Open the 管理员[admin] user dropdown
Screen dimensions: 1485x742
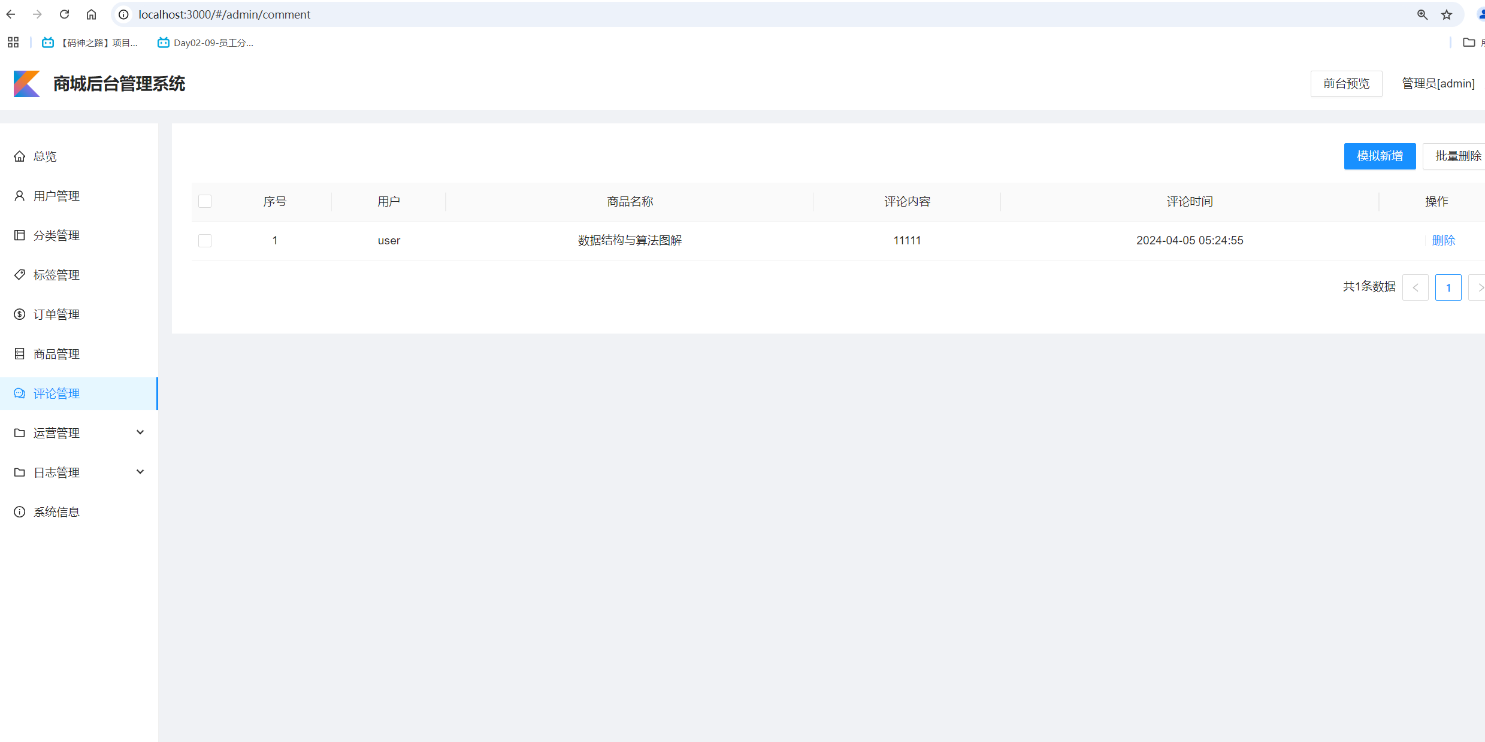click(x=1438, y=84)
